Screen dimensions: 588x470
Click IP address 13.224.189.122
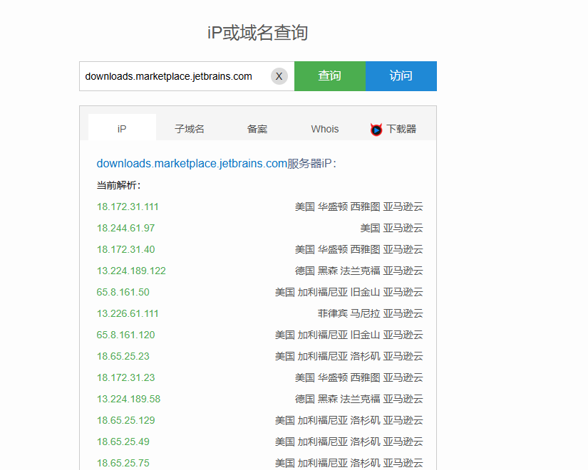pyautogui.click(x=131, y=271)
